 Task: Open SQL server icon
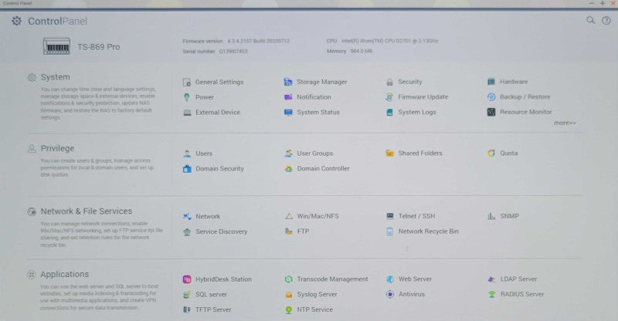click(187, 294)
